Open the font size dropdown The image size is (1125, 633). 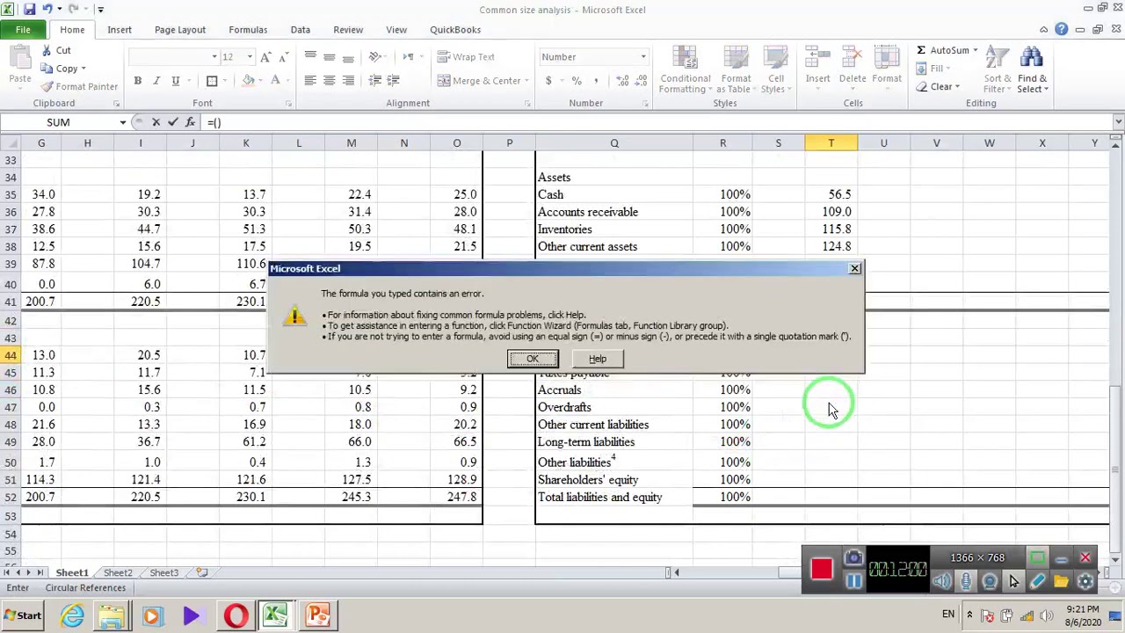(250, 57)
